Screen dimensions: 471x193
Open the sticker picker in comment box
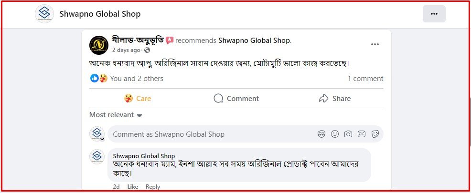pos(375,134)
